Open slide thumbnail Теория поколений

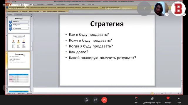coord(19,42)
